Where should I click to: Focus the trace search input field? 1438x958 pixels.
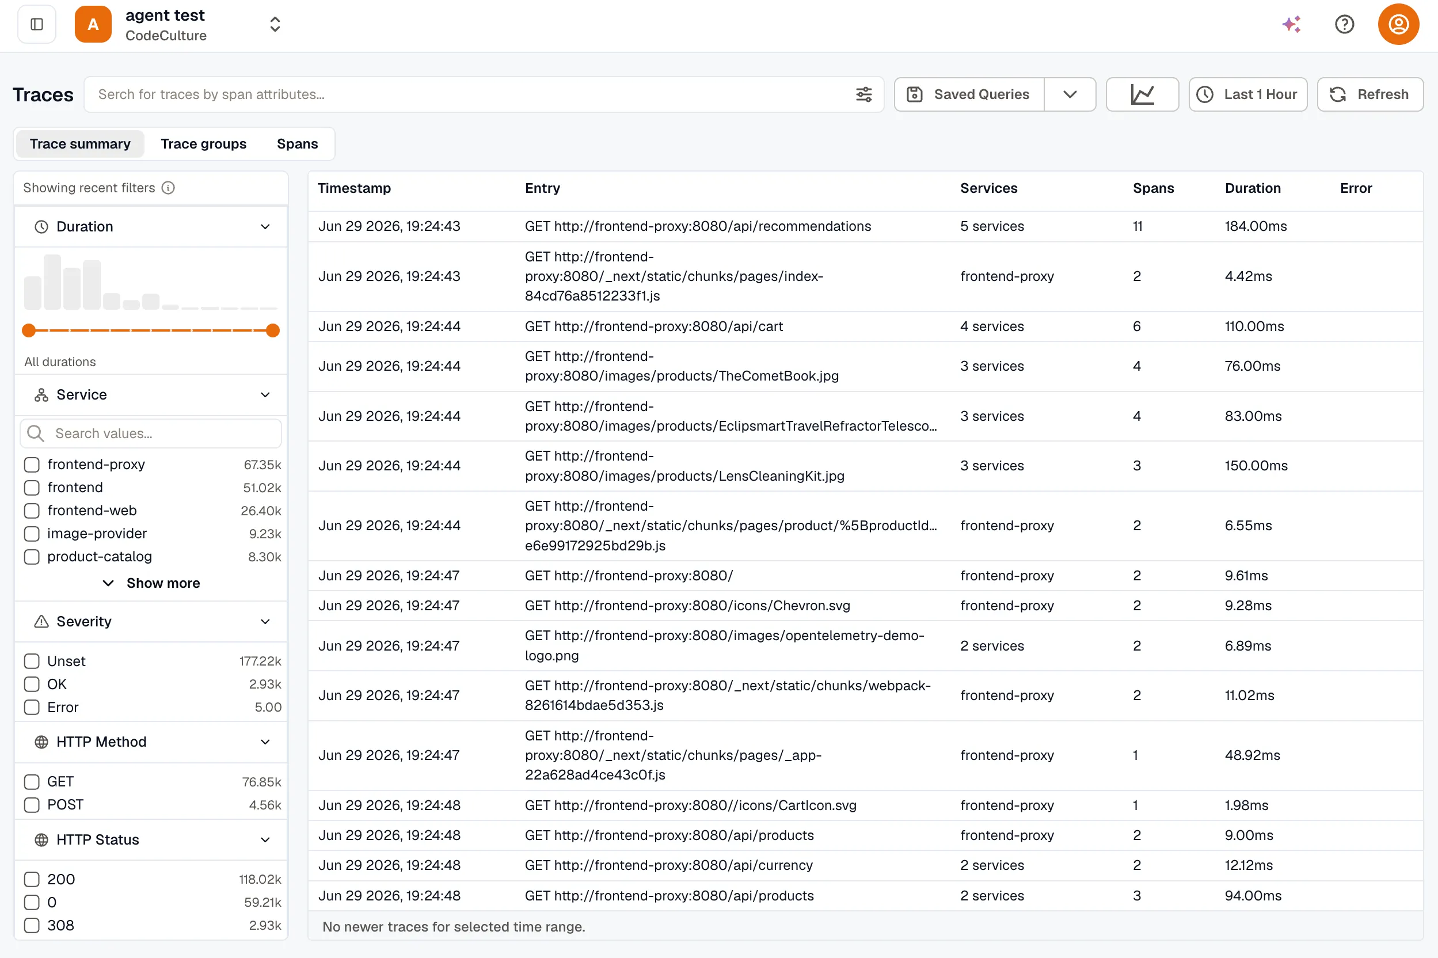[x=470, y=94]
